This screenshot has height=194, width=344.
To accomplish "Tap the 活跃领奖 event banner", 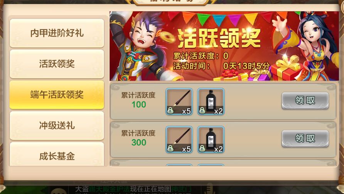I will [224, 46].
